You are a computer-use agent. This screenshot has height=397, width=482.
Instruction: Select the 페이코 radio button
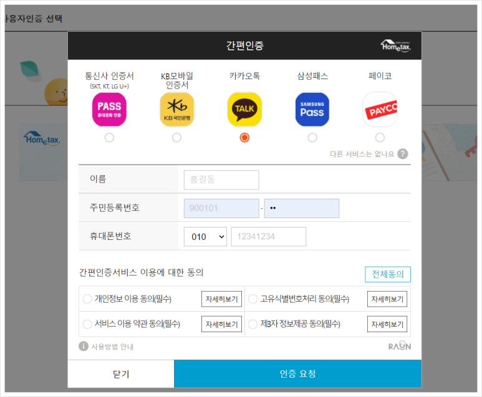coord(380,138)
